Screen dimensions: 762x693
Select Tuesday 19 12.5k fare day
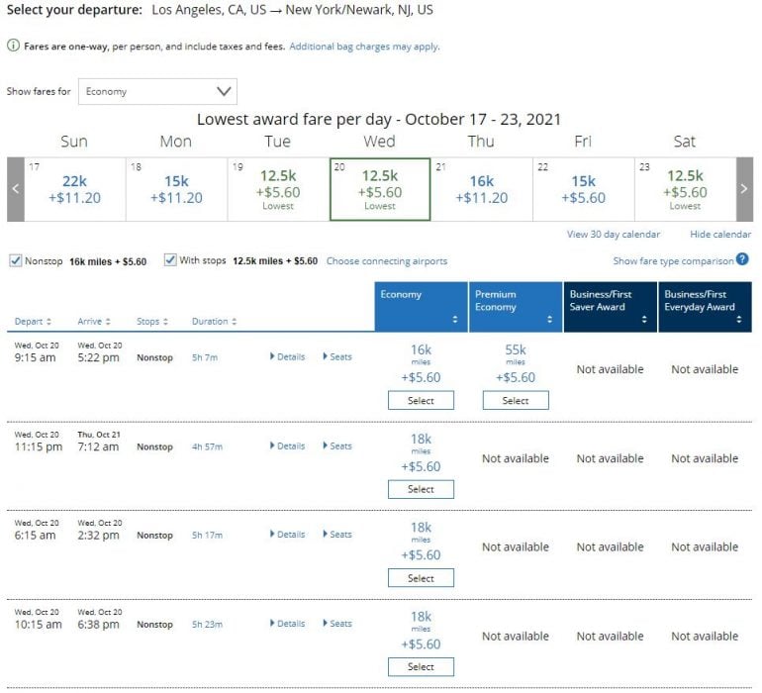coord(278,188)
